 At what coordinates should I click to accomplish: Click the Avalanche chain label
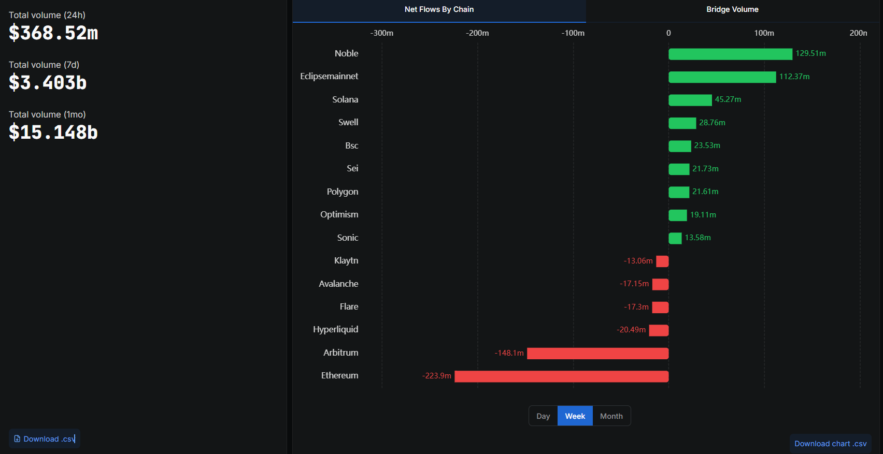coord(338,284)
